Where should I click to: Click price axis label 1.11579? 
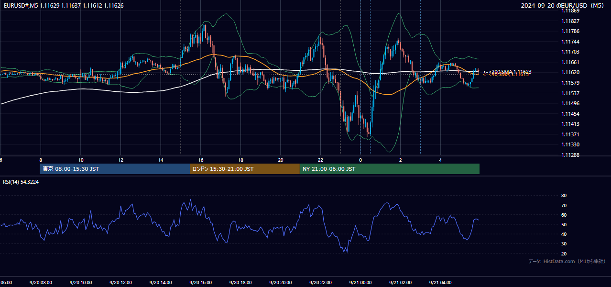(571, 83)
